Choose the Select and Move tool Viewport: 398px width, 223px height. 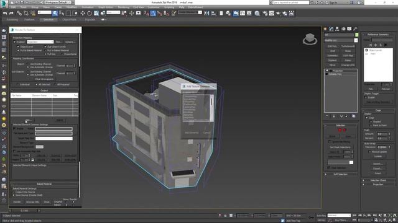83,13
